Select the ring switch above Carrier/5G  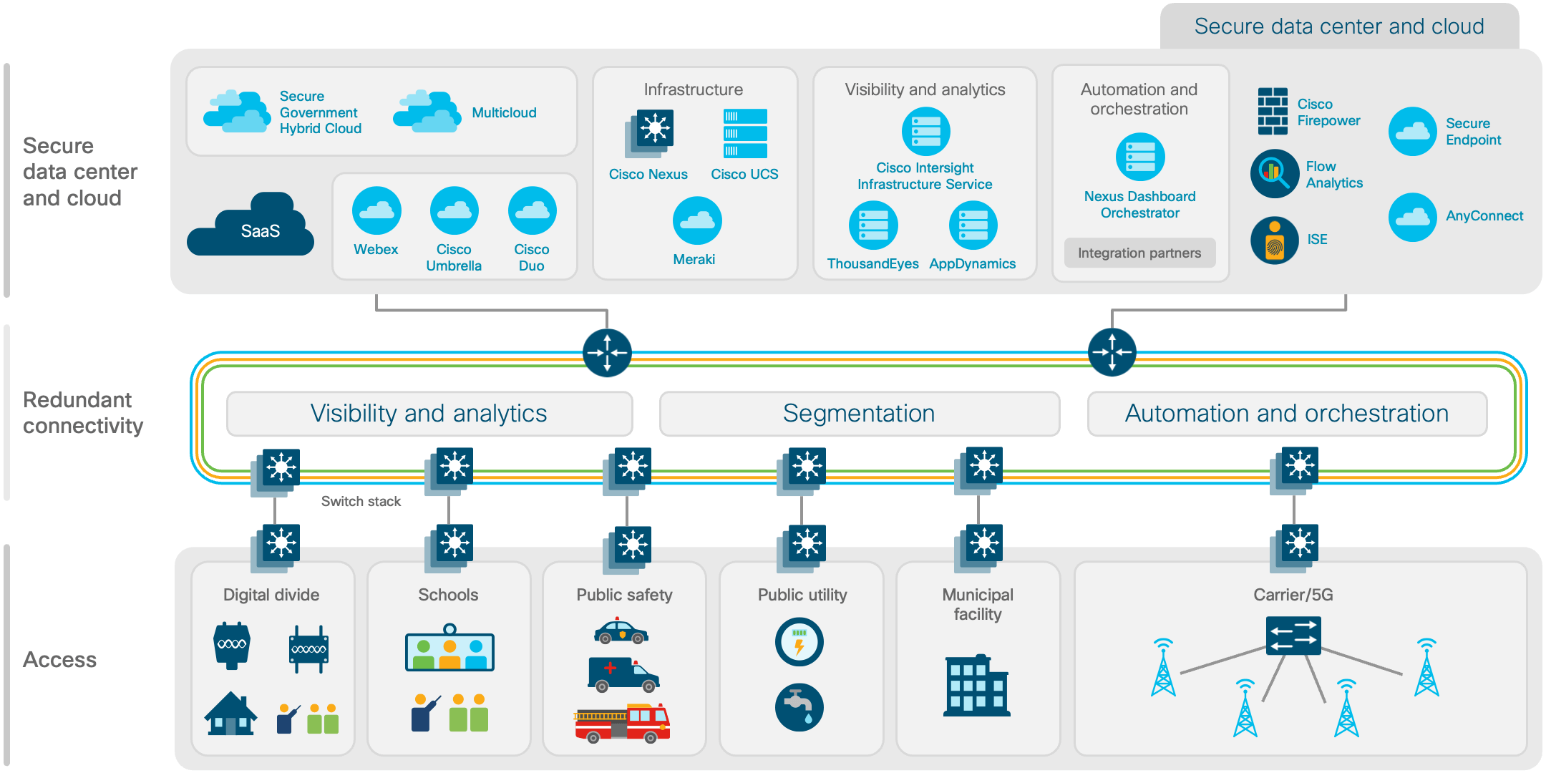click(x=1295, y=471)
